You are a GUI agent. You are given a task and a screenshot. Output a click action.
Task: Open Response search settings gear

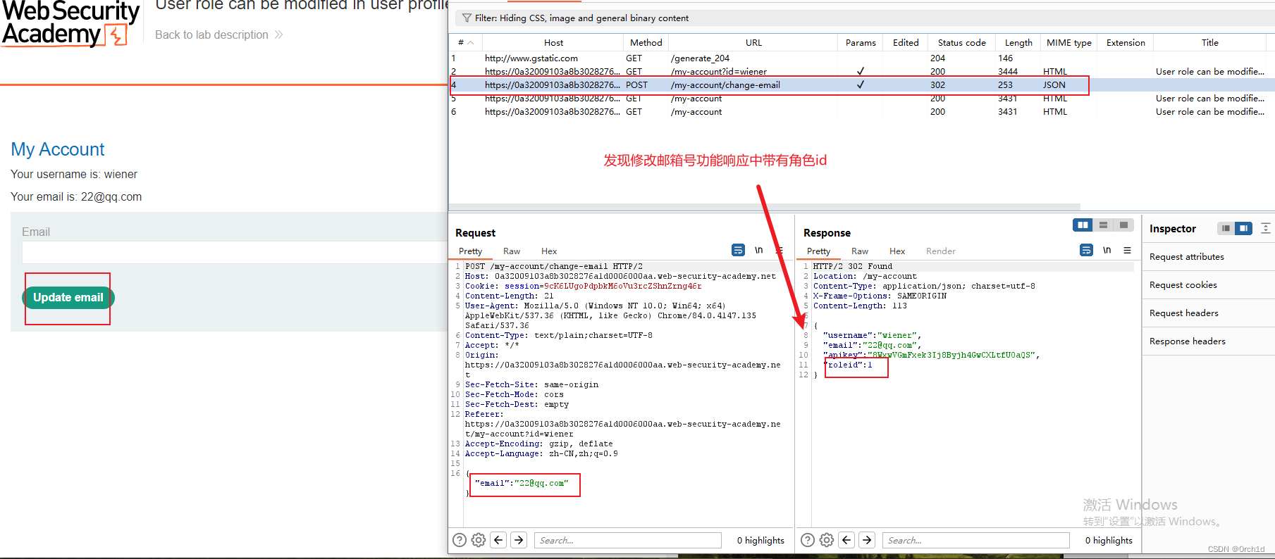(827, 540)
